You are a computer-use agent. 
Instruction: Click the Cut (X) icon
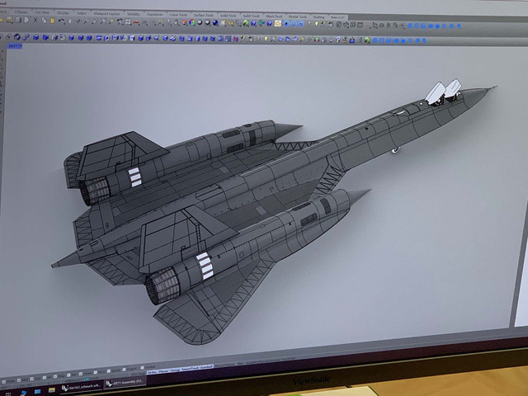click(x=35, y=20)
